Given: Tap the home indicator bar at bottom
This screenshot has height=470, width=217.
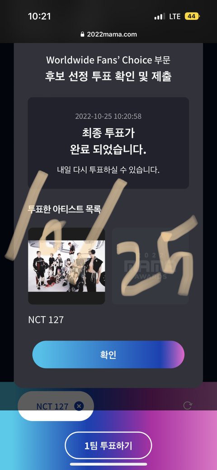Looking at the screenshot, I should pos(108,464).
